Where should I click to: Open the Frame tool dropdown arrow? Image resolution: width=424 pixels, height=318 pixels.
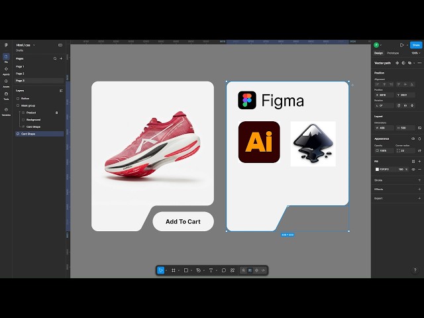[179, 270]
